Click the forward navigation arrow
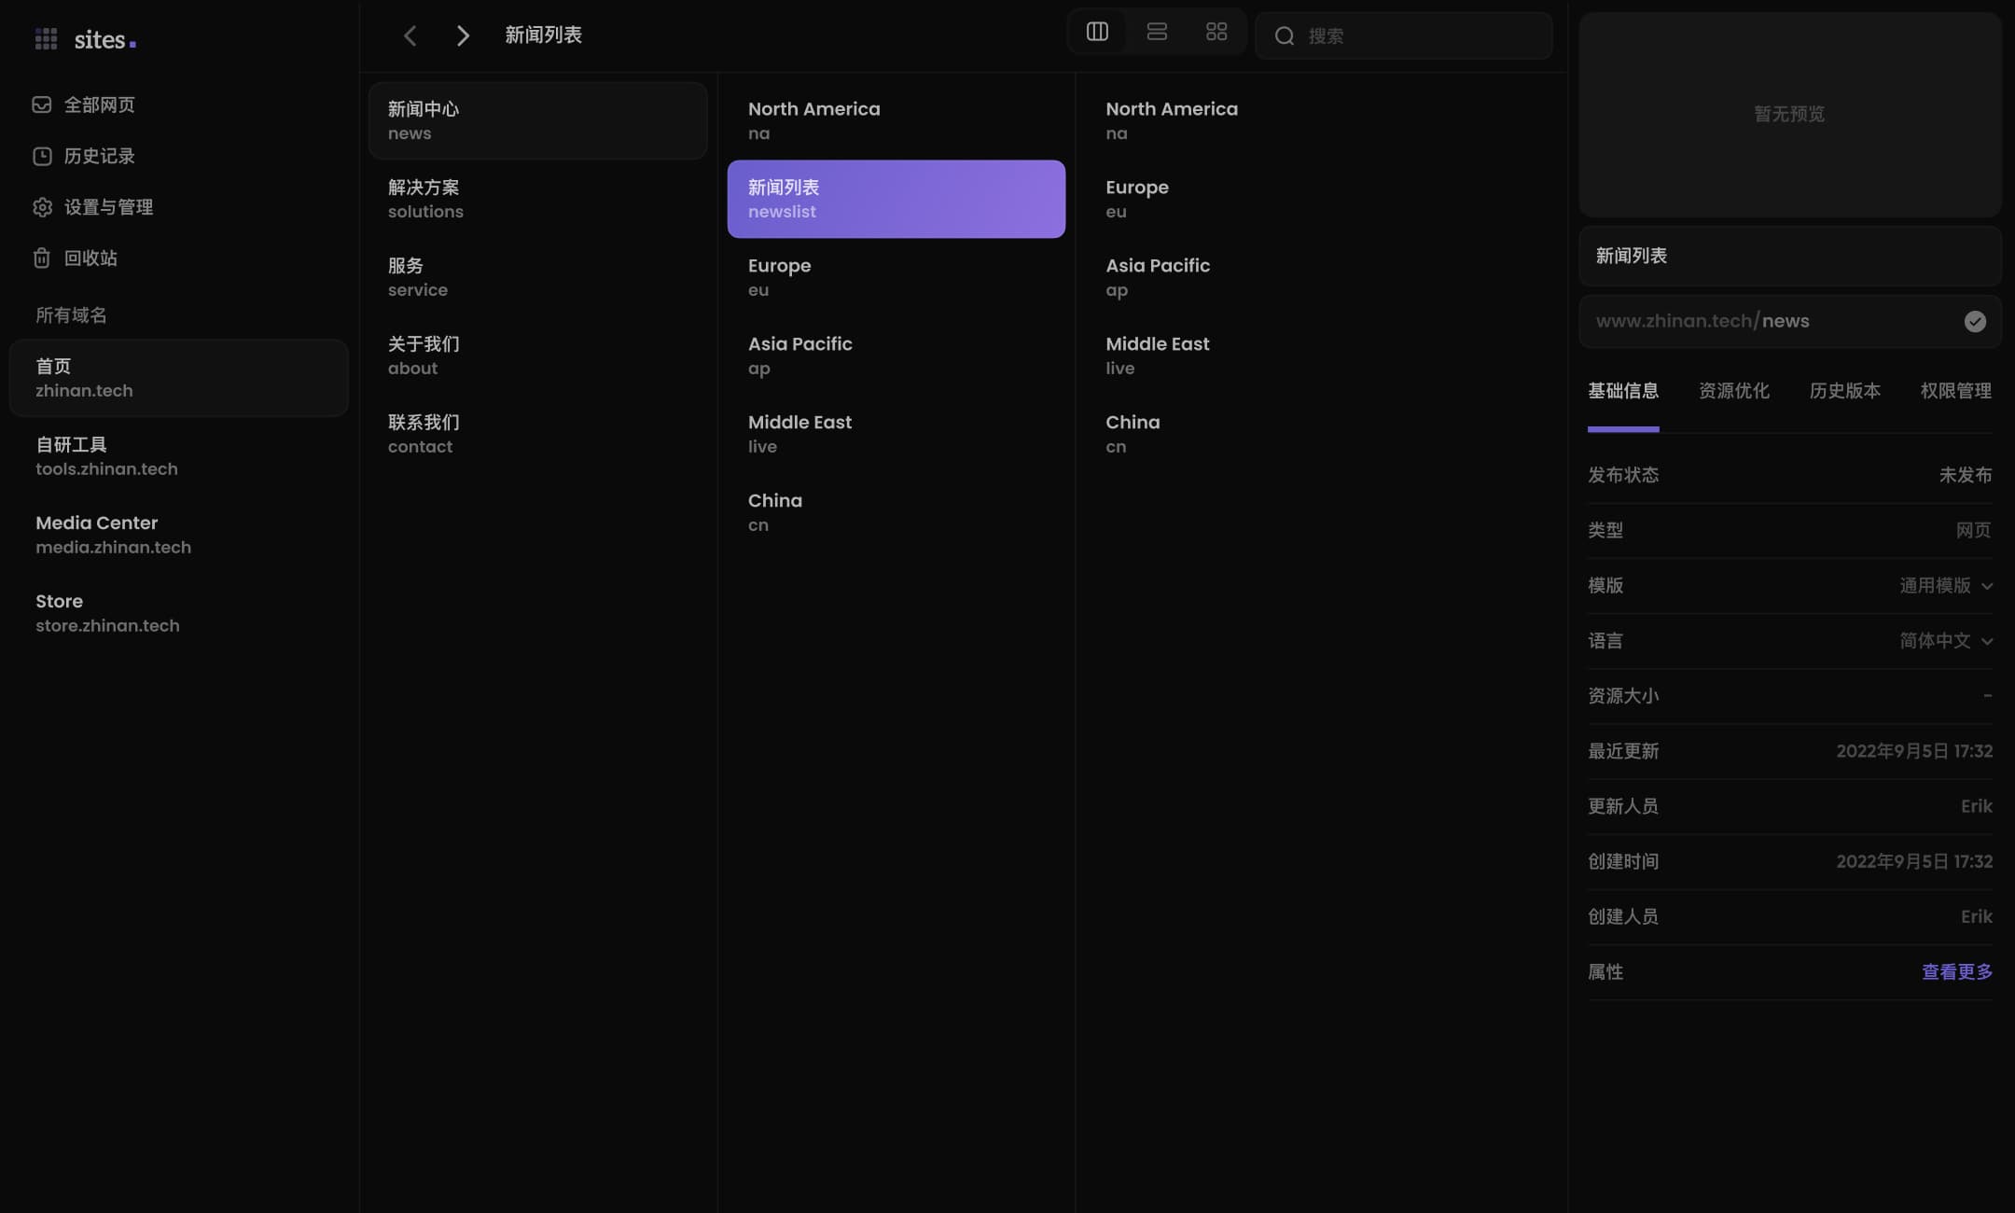 [463, 35]
